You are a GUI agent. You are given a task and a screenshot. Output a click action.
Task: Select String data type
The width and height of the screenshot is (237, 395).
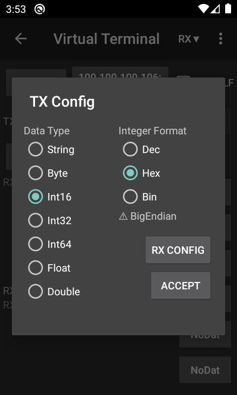click(x=51, y=150)
